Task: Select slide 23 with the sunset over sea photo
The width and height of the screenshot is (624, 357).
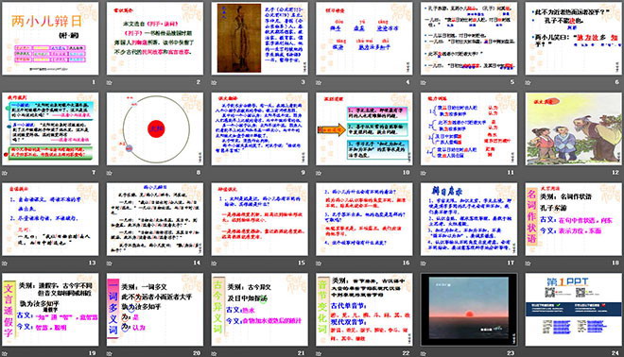Action: tap(469, 309)
